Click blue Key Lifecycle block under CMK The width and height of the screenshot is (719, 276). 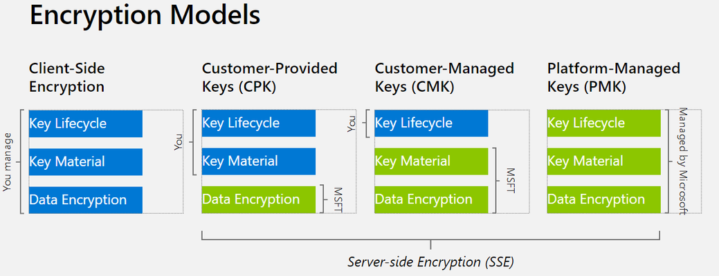coord(431,123)
